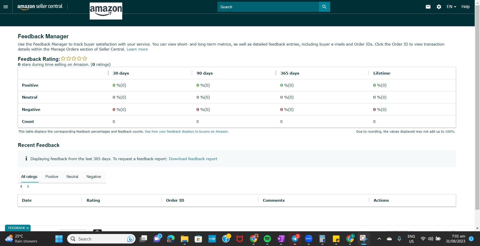Launch Microsoft Edge from taskbar

tap(171, 239)
